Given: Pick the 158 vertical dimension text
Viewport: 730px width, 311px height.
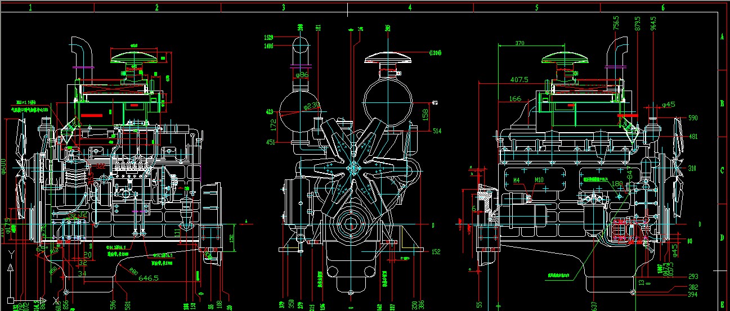Looking at the screenshot, I should (x=426, y=115).
